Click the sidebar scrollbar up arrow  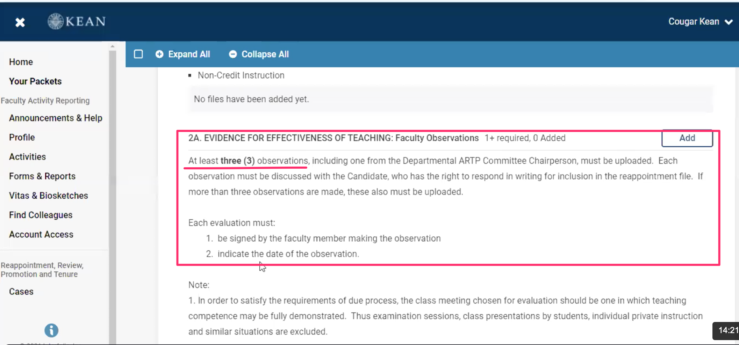[112, 46]
